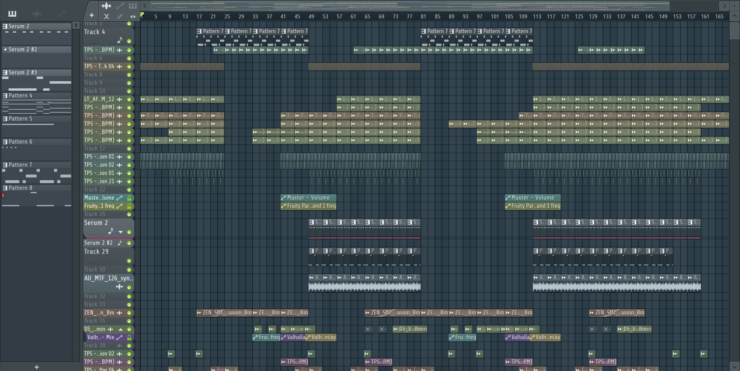Click the note icon on the Serum 2 #2 track
Screen dimensions: 740x371
(120, 243)
